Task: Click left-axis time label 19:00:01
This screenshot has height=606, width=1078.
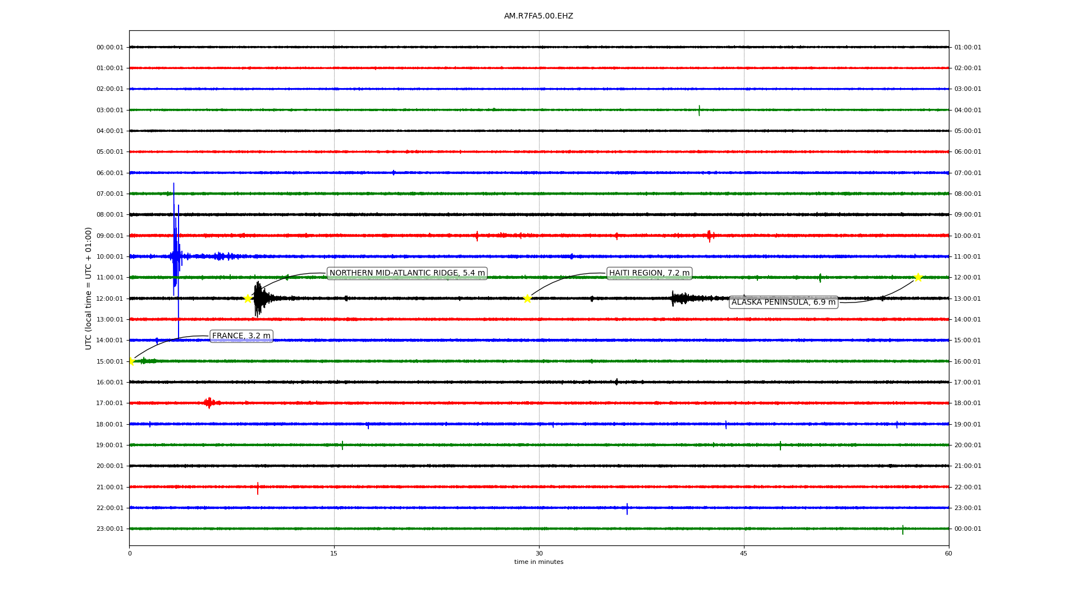Action: pyautogui.click(x=110, y=446)
